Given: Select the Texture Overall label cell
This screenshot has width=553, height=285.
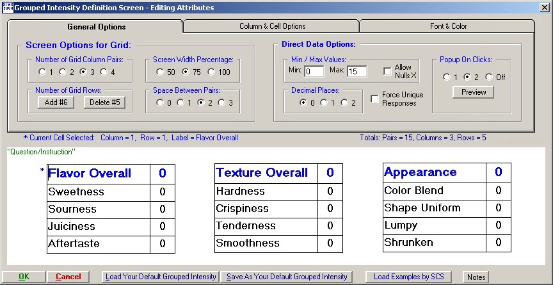Looking at the screenshot, I should (266, 173).
